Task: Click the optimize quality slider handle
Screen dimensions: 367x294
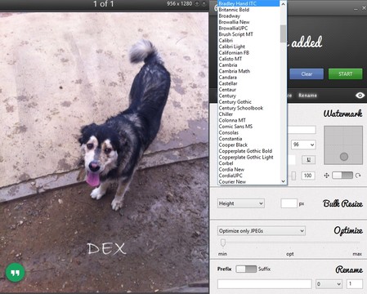Action: click(223, 243)
